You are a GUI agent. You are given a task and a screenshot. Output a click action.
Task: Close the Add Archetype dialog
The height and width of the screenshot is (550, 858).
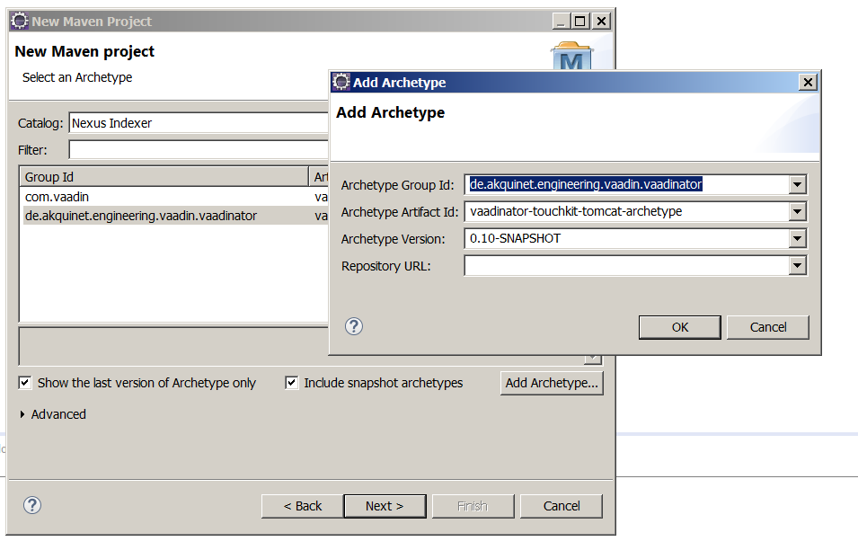[808, 82]
